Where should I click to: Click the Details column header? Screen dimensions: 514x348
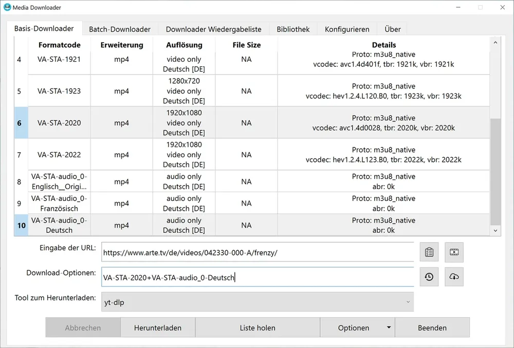[x=383, y=45]
